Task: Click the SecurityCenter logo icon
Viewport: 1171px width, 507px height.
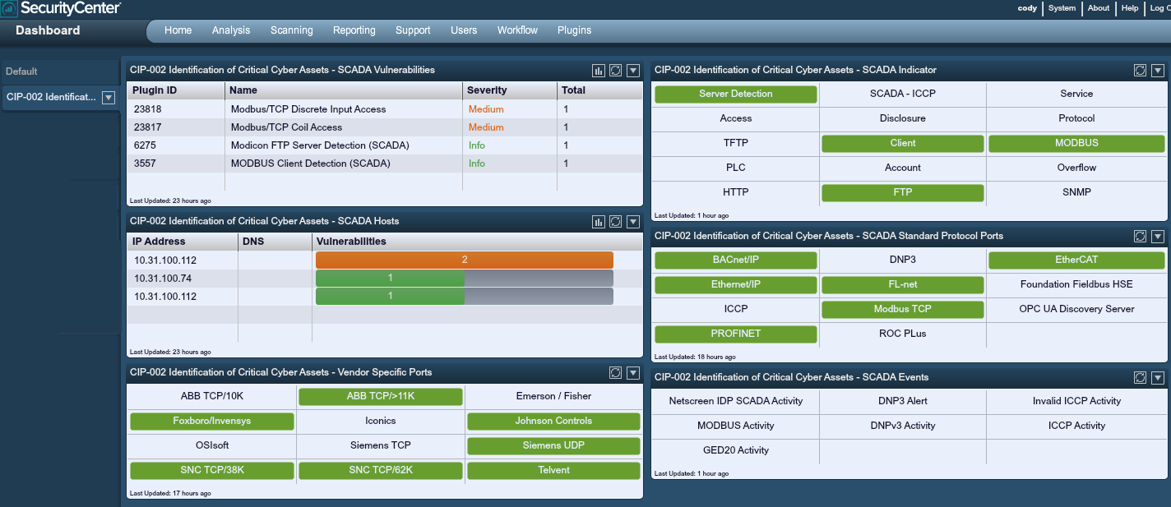Action: coord(8,9)
